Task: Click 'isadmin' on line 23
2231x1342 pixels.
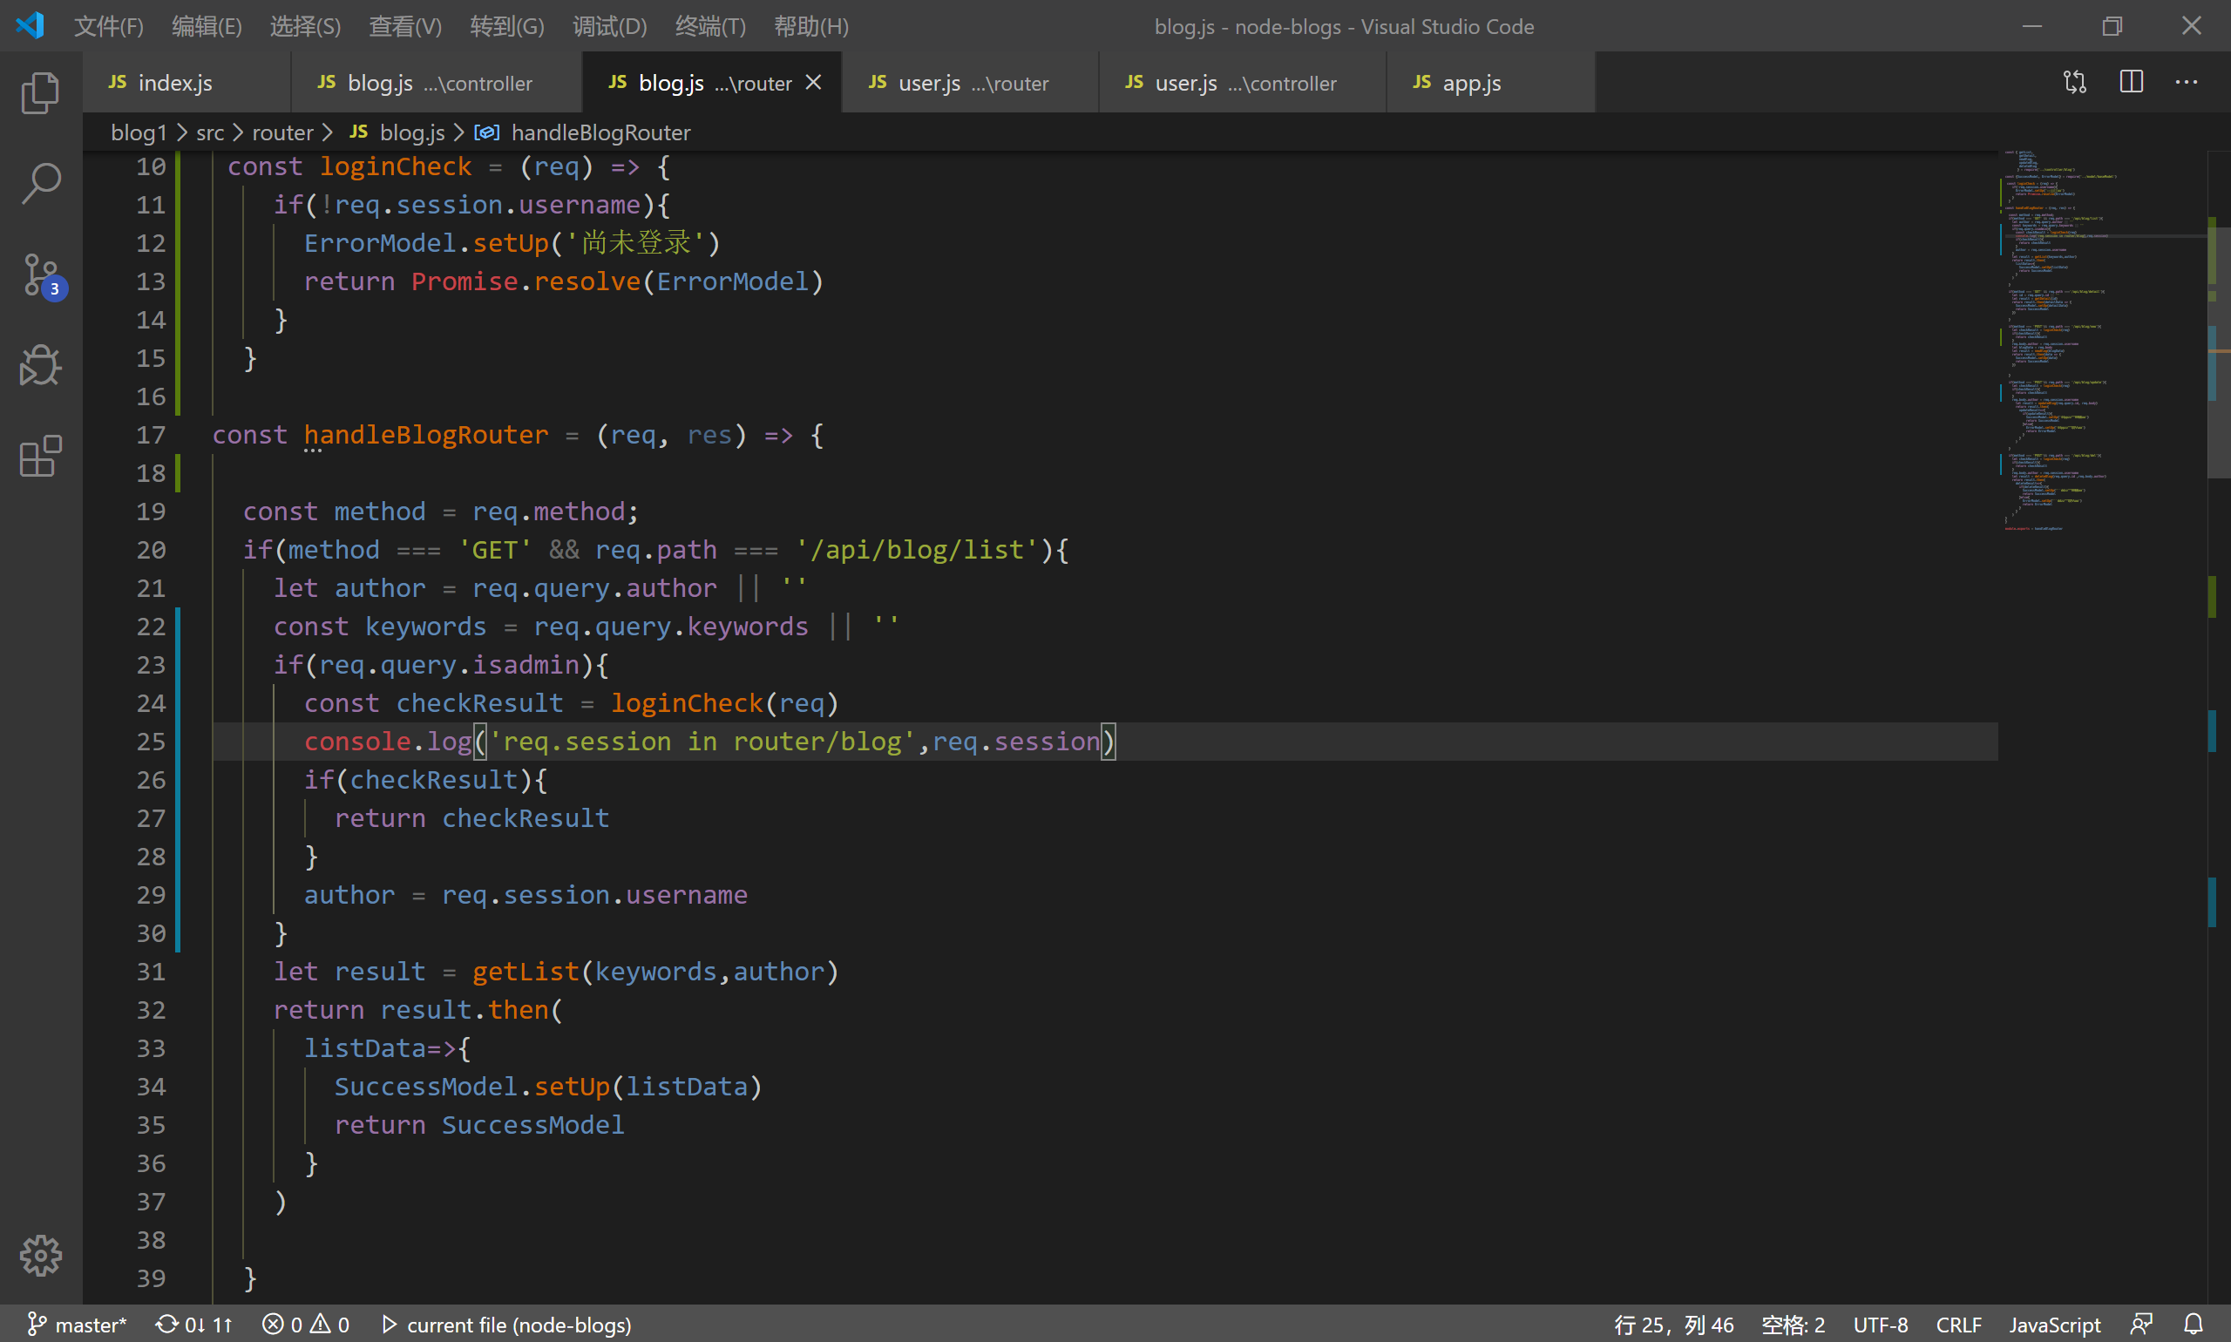Action: click(526, 665)
